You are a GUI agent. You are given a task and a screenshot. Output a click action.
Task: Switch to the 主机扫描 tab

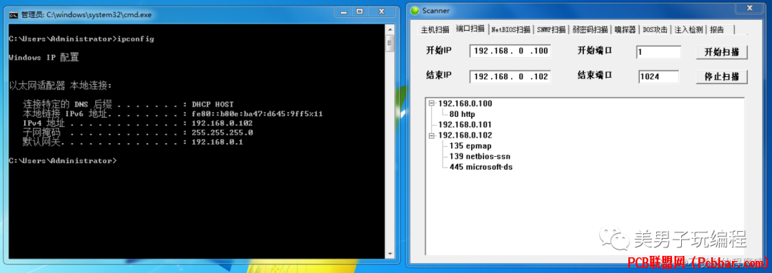click(x=435, y=30)
